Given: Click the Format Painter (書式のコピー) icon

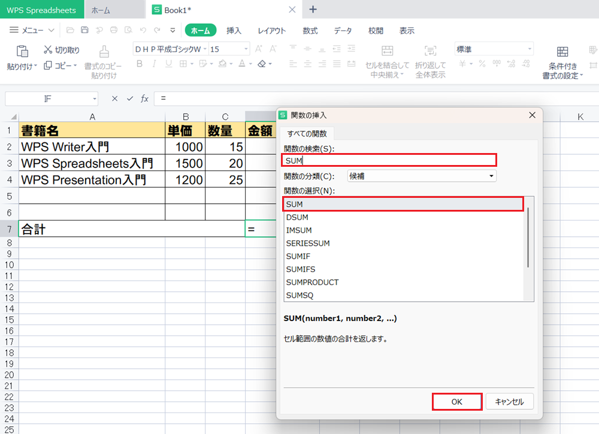Looking at the screenshot, I should (104, 51).
